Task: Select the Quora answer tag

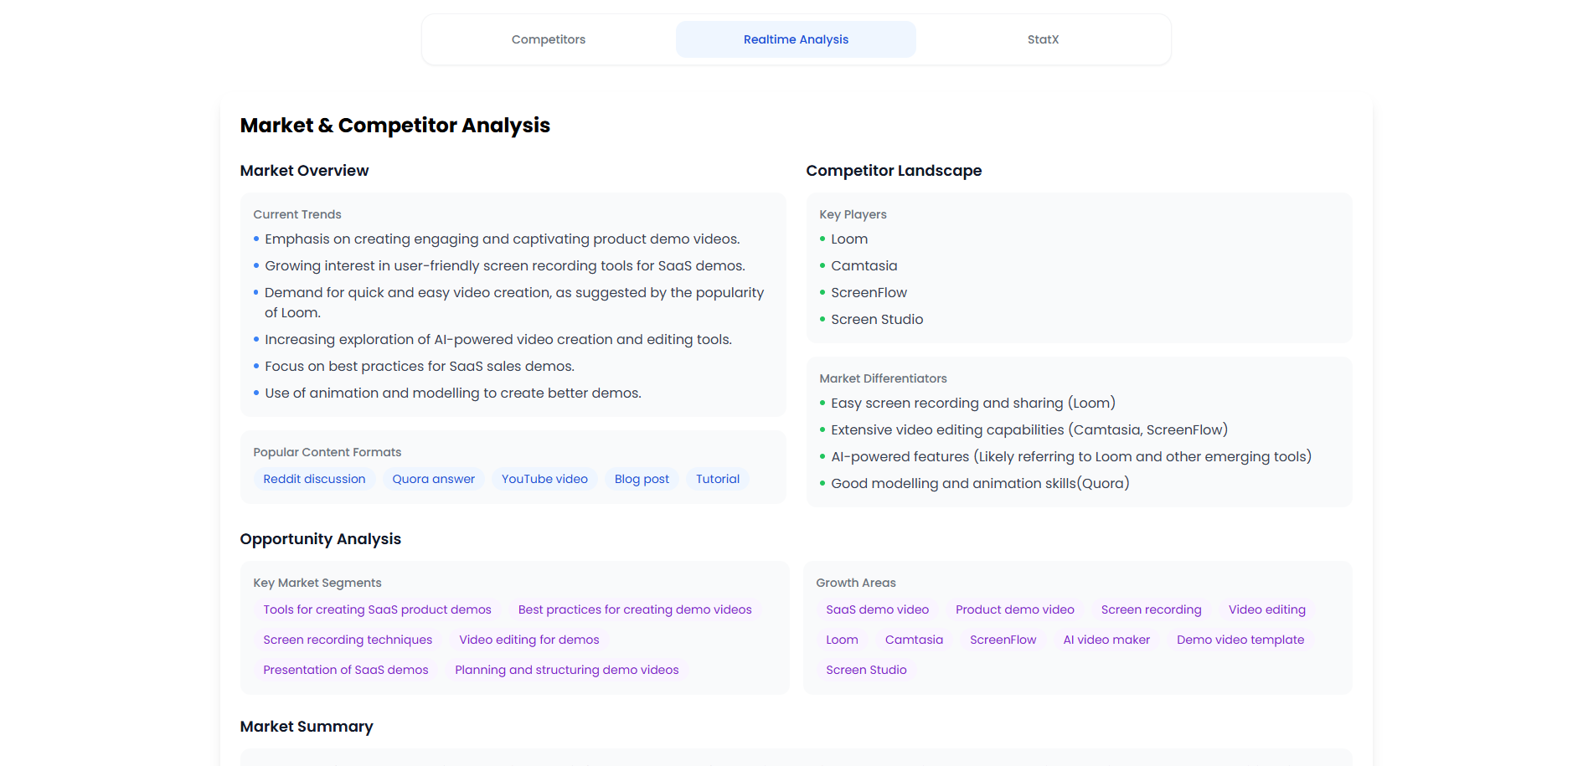Action: point(433,479)
